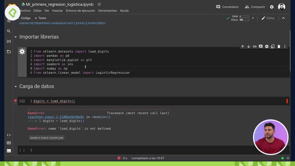
Task: Run the library imports code cell
Action: click(x=22, y=51)
